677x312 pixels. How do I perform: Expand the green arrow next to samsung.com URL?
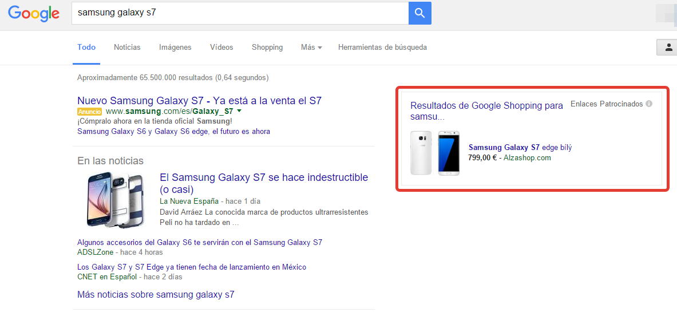(239, 111)
